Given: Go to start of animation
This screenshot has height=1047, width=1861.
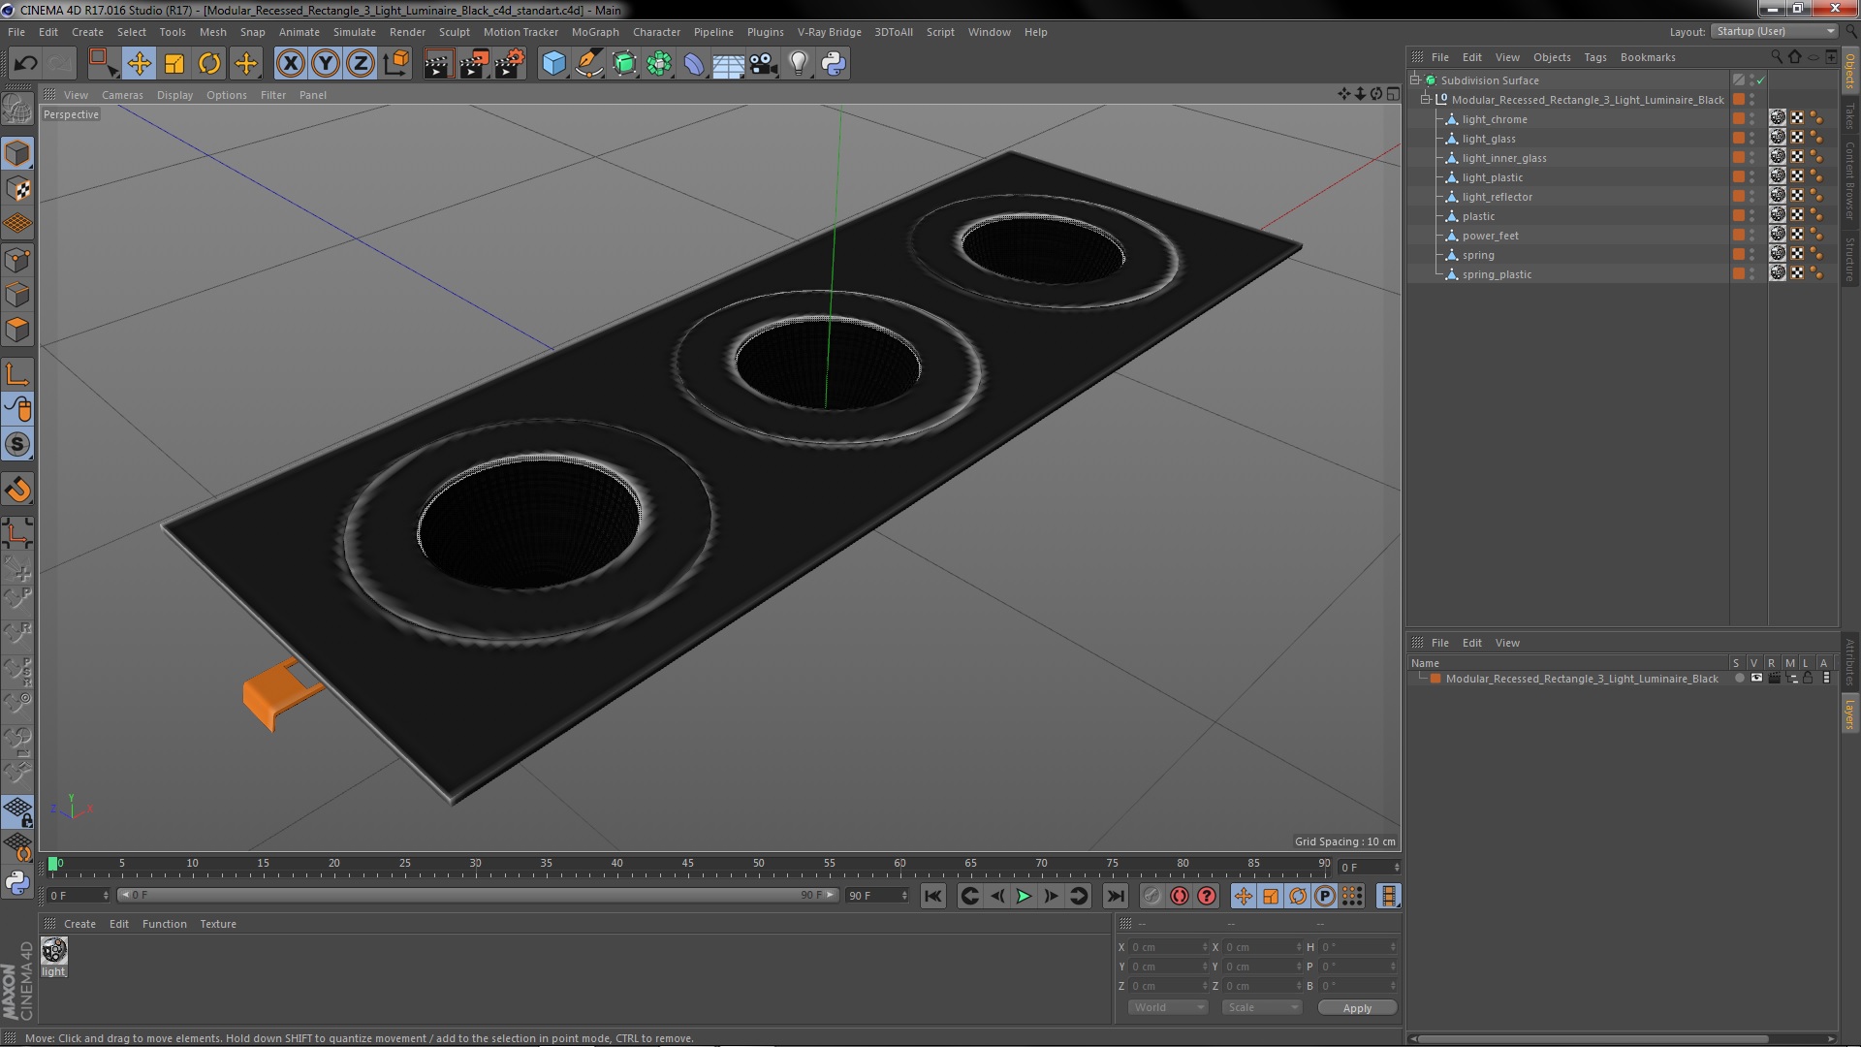Looking at the screenshot, I should click(932, 897).
